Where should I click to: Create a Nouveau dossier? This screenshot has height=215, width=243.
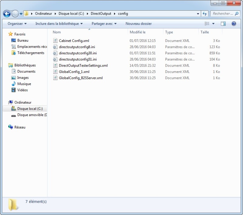[139, 24]
